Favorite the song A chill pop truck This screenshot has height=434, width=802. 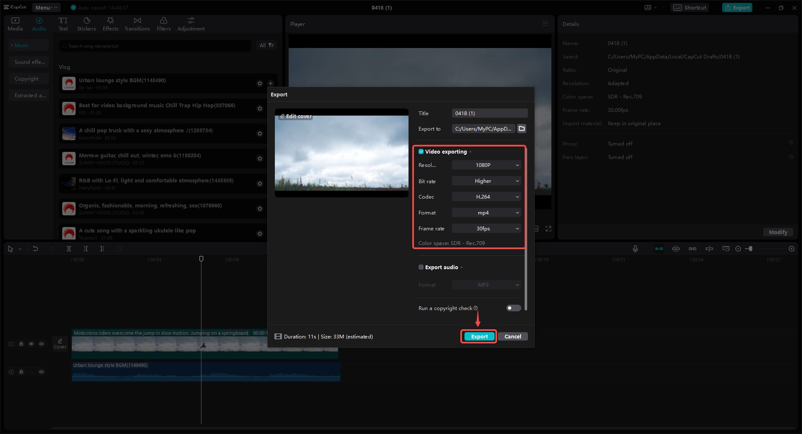click(260, 134)
